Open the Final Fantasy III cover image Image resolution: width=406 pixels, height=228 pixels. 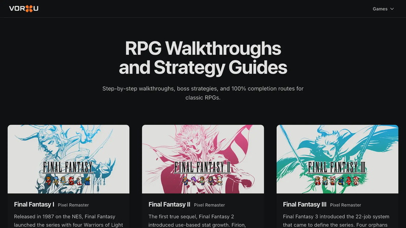click(x=337, y=159)
